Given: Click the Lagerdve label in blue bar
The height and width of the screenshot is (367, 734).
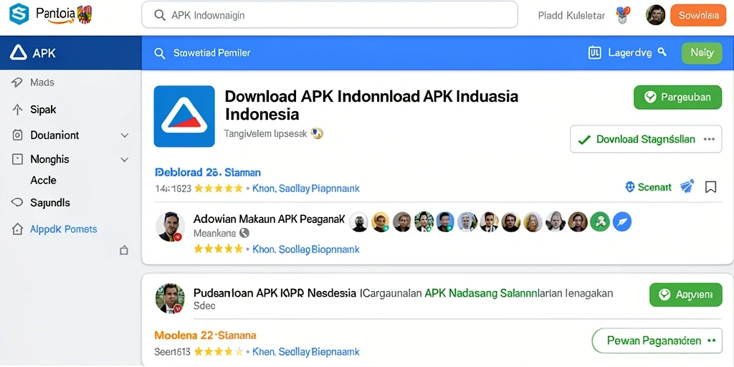Looking at the screenshot, I should tap(629, 53).
